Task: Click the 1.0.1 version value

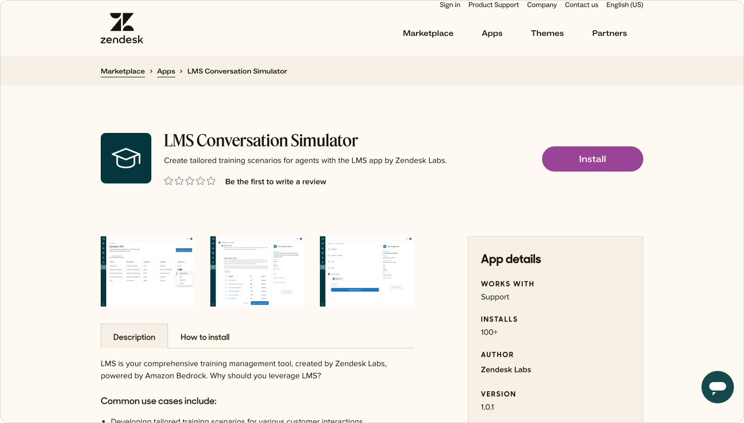Action: pos(487,407)
